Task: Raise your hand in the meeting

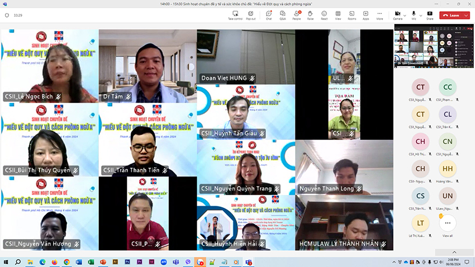Action: coord(310,15)
